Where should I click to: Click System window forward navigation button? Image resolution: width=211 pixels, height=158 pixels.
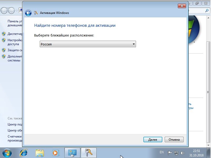(11, 10)
